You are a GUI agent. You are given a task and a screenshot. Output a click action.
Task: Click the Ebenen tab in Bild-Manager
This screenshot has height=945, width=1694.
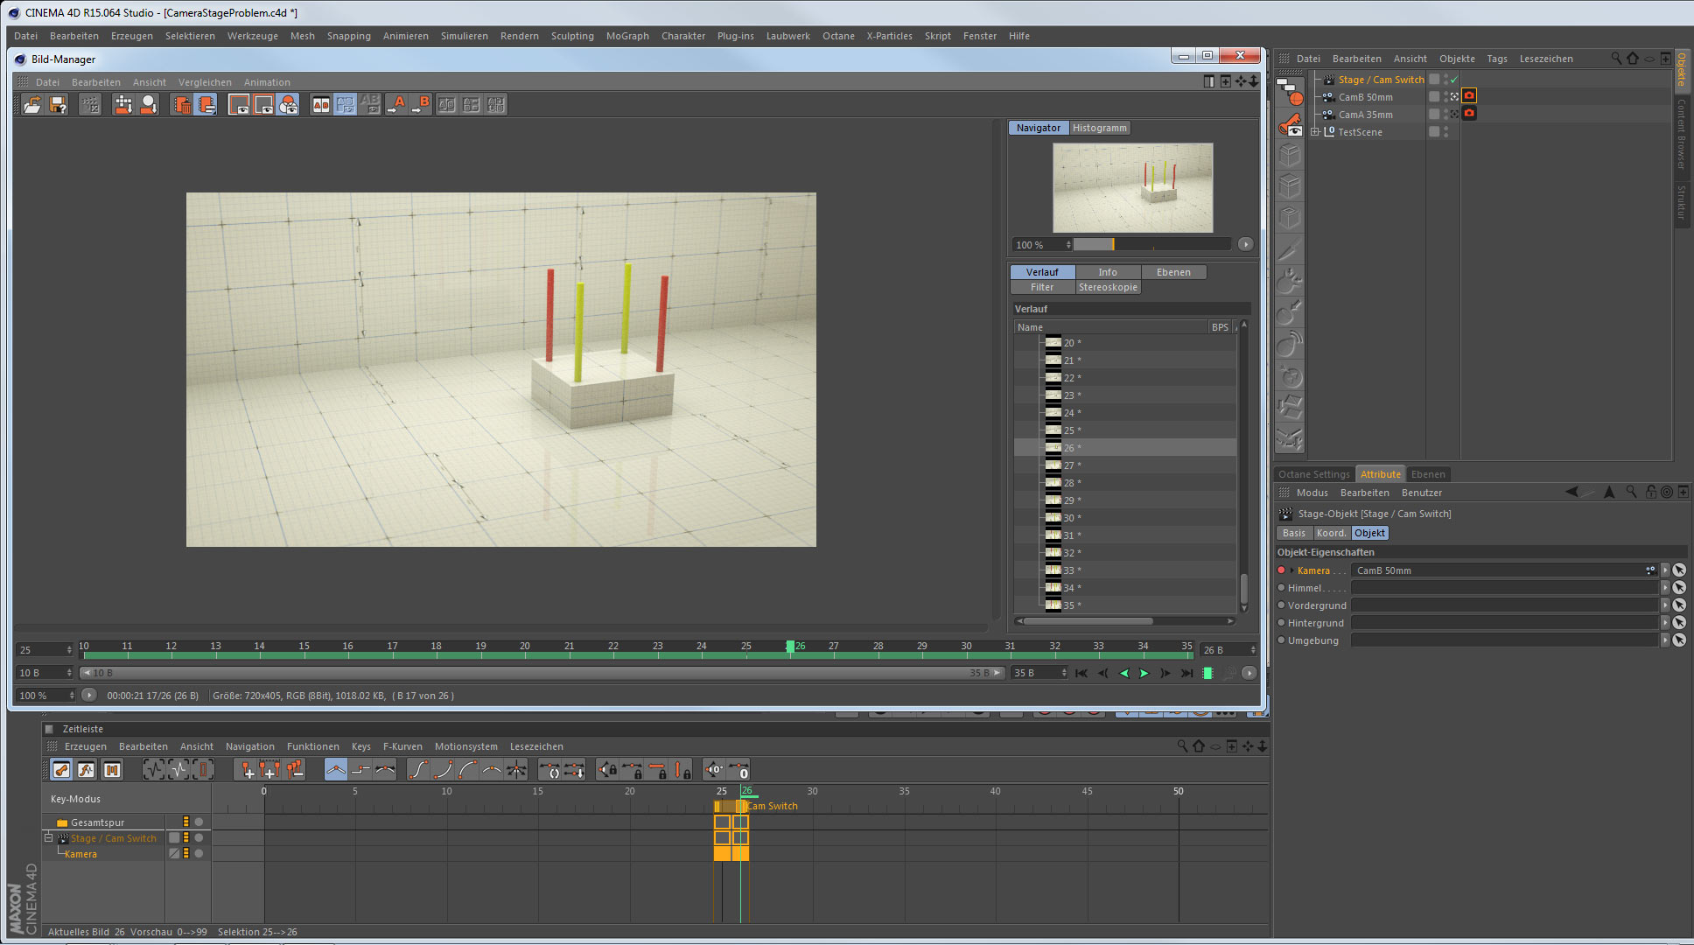tap(1172, 272)
